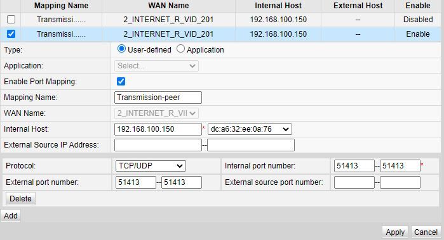
Task: Delete the selected port mapping
Action: tap(21, 198)
